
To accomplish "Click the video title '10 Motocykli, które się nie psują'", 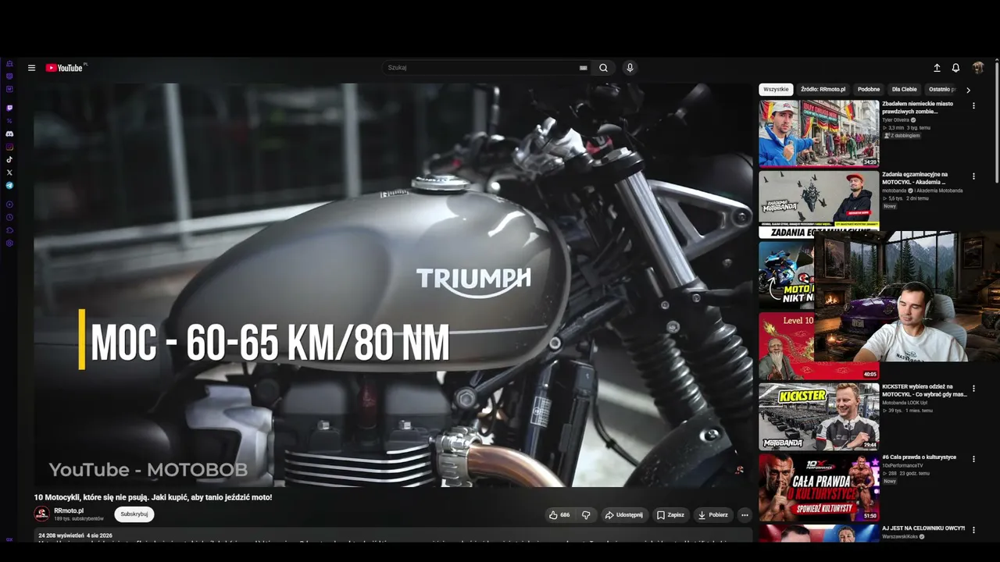I will point(153,497).
